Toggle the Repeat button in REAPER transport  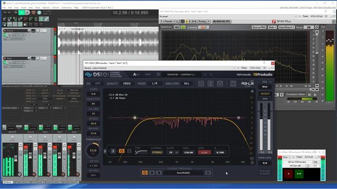[39, 13]
